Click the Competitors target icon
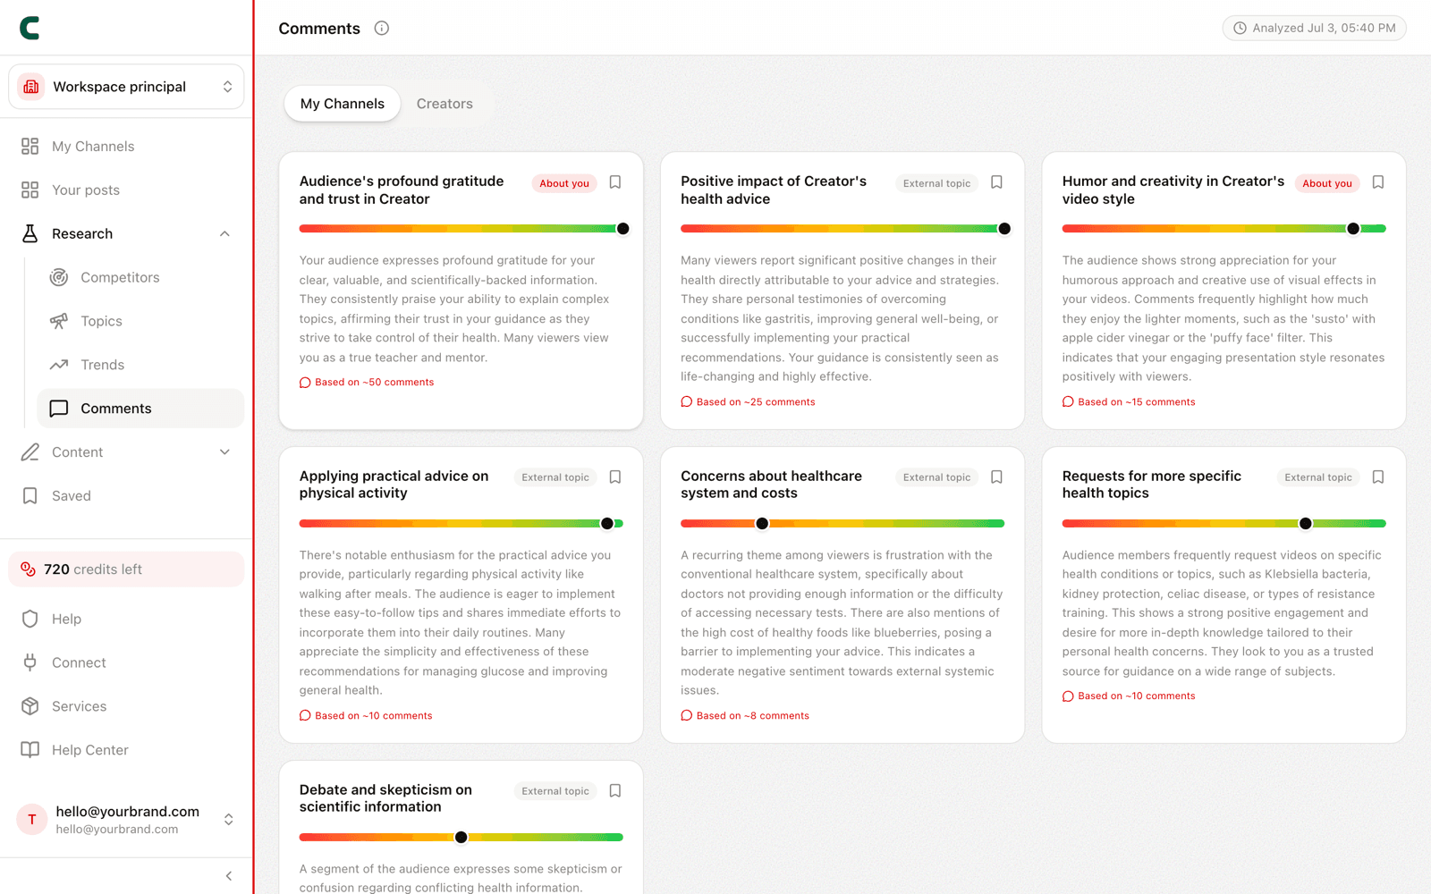The width and height of the screenshot is (1431, 894). [59, 278]
